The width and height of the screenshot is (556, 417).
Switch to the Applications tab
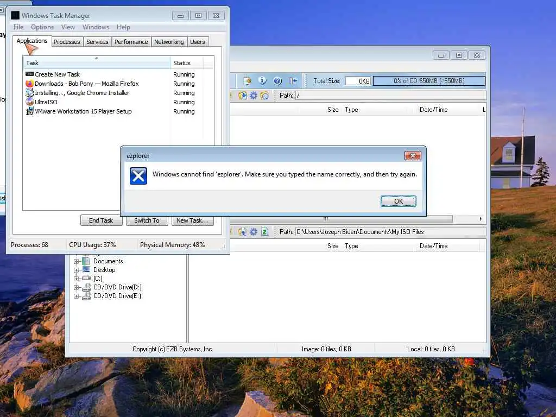pyautogui.click(x=32, y=41)
